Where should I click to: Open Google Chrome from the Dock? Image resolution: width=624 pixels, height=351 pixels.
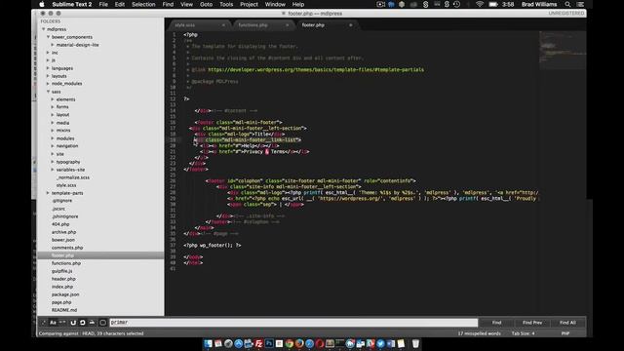(x=290, y=343)
